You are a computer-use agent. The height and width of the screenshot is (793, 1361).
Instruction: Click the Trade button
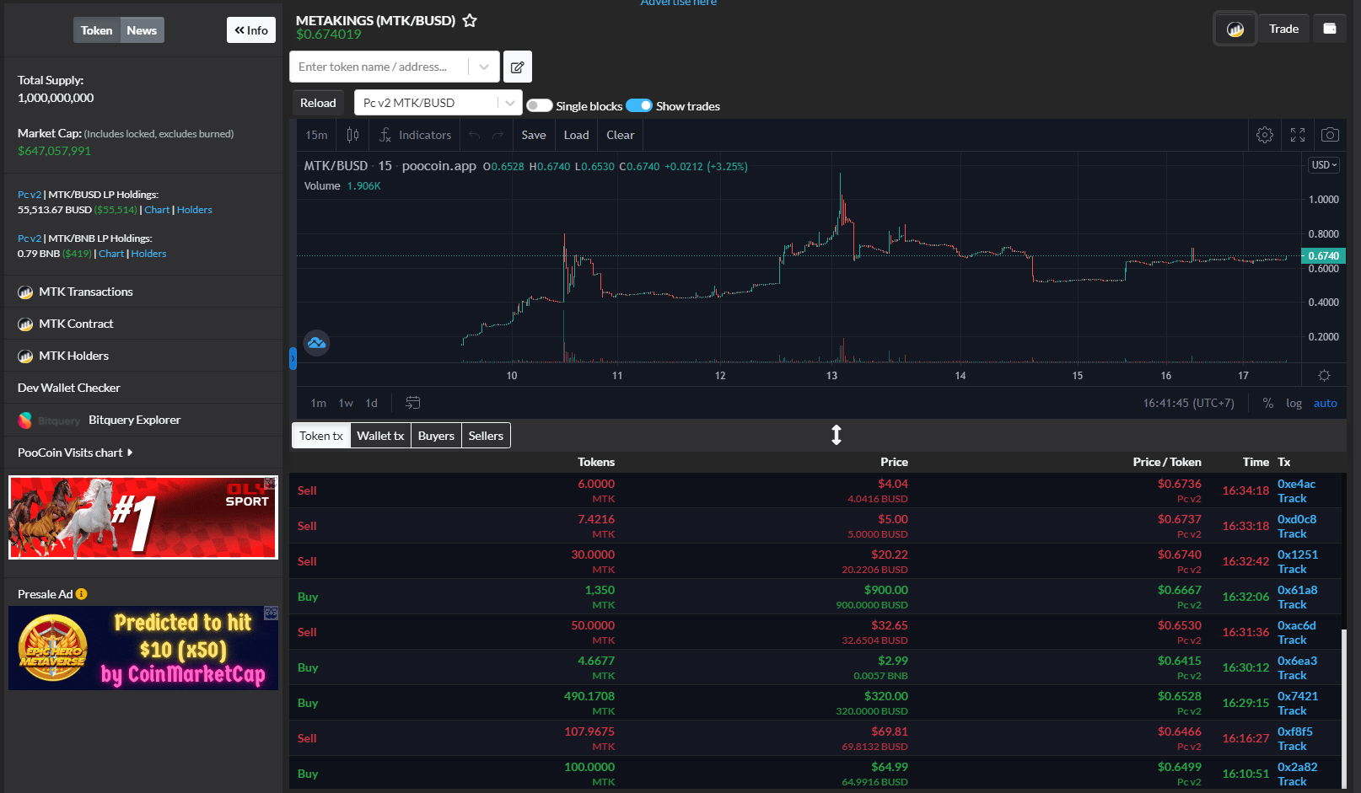(1283, 29)
